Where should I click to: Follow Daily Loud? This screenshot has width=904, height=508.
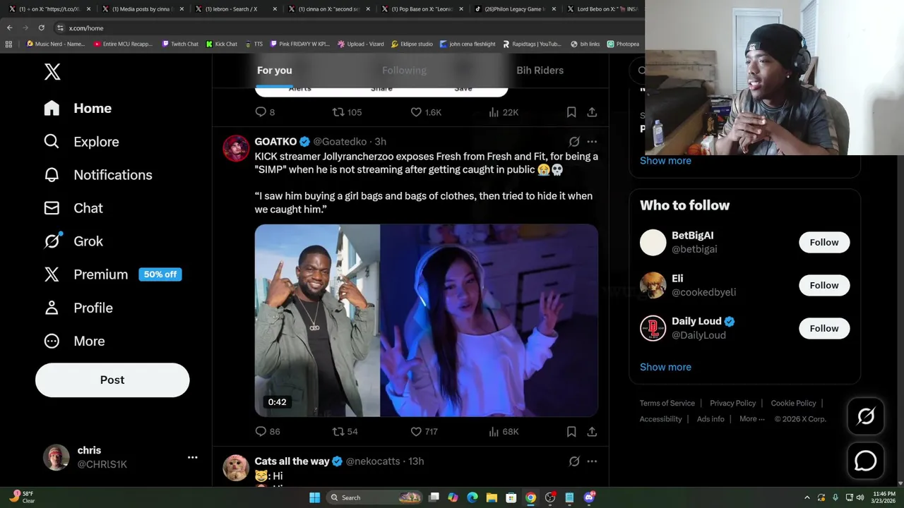(x=824, y=328)
